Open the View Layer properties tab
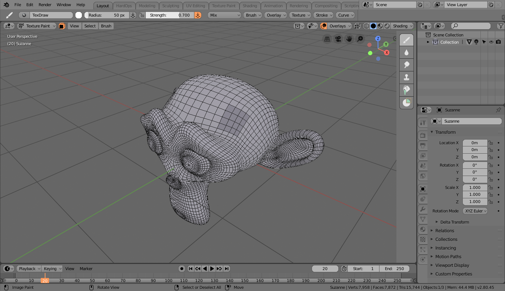This screenshot has height=291, width=505. [x=422, y=156]
